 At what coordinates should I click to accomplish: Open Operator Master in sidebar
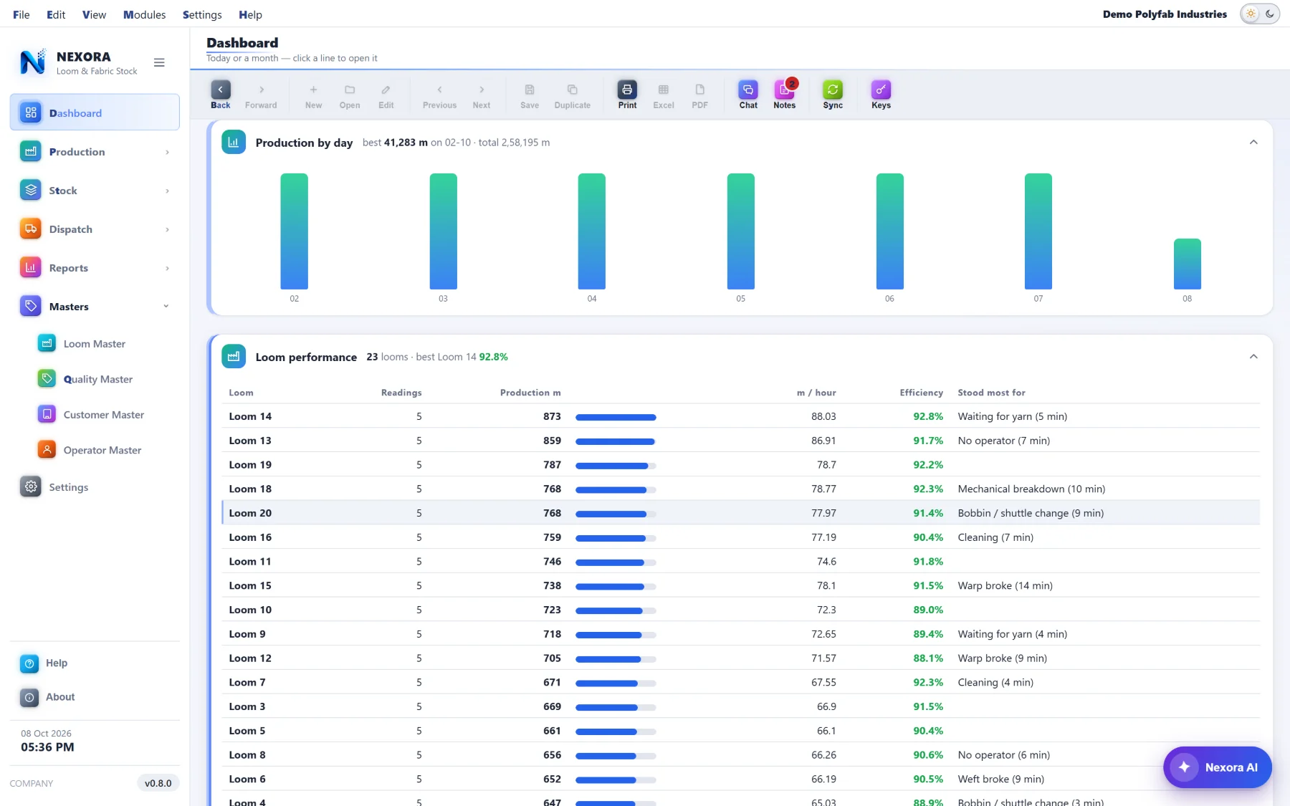point(95,450)
